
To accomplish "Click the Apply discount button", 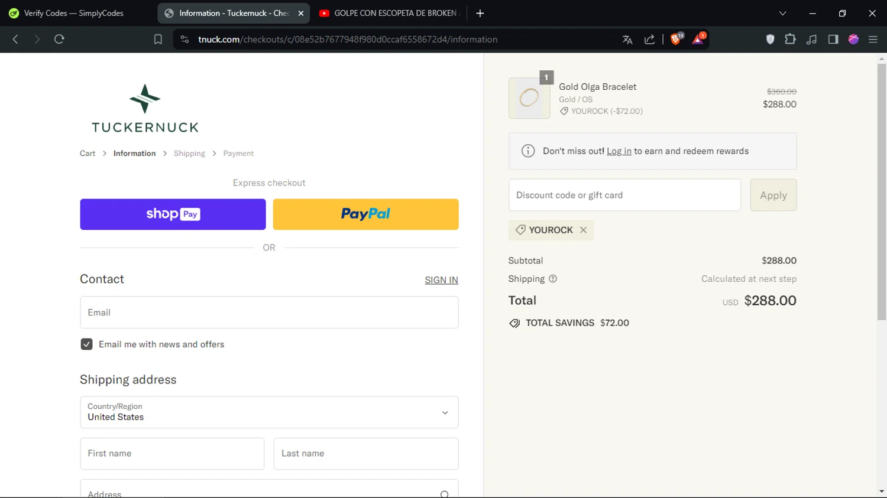I will tap(773, 195).
